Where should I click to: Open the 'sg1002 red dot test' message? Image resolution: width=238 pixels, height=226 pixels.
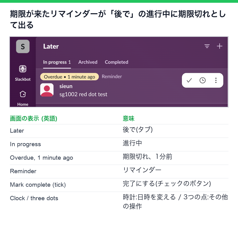pyautogui.click(x=83, y=94)
